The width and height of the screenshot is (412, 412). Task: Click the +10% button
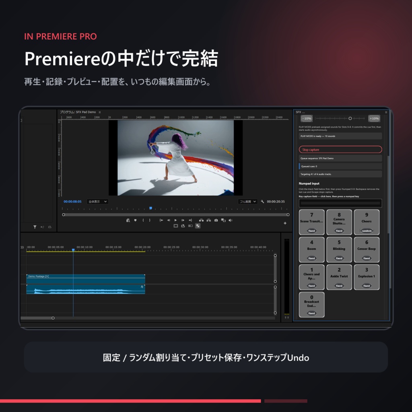374,119
